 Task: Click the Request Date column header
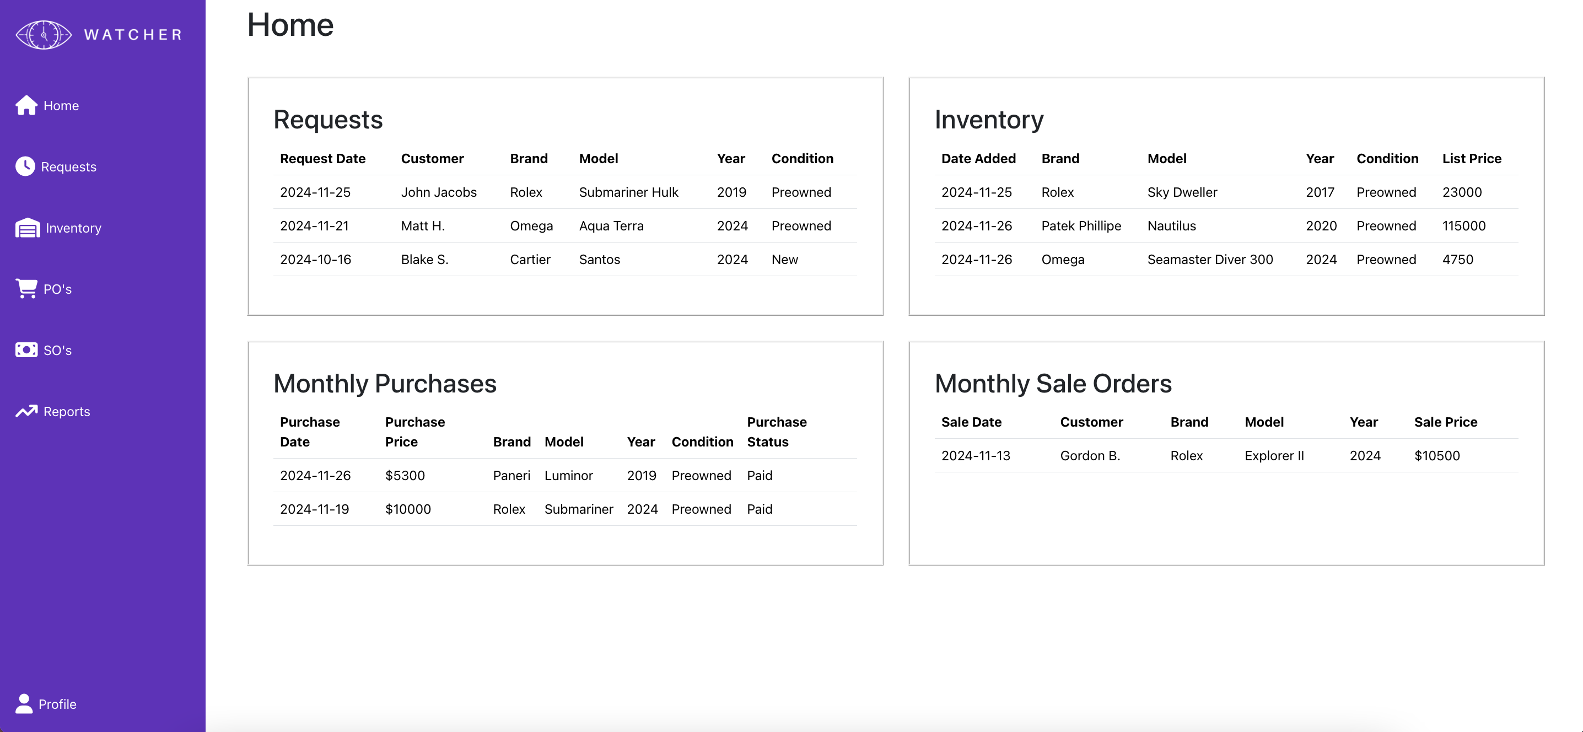point(322,159)
